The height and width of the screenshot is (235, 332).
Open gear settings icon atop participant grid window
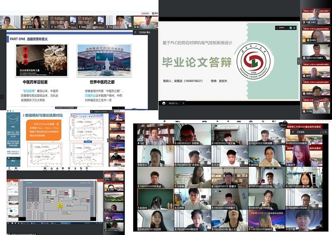[285, 121]
